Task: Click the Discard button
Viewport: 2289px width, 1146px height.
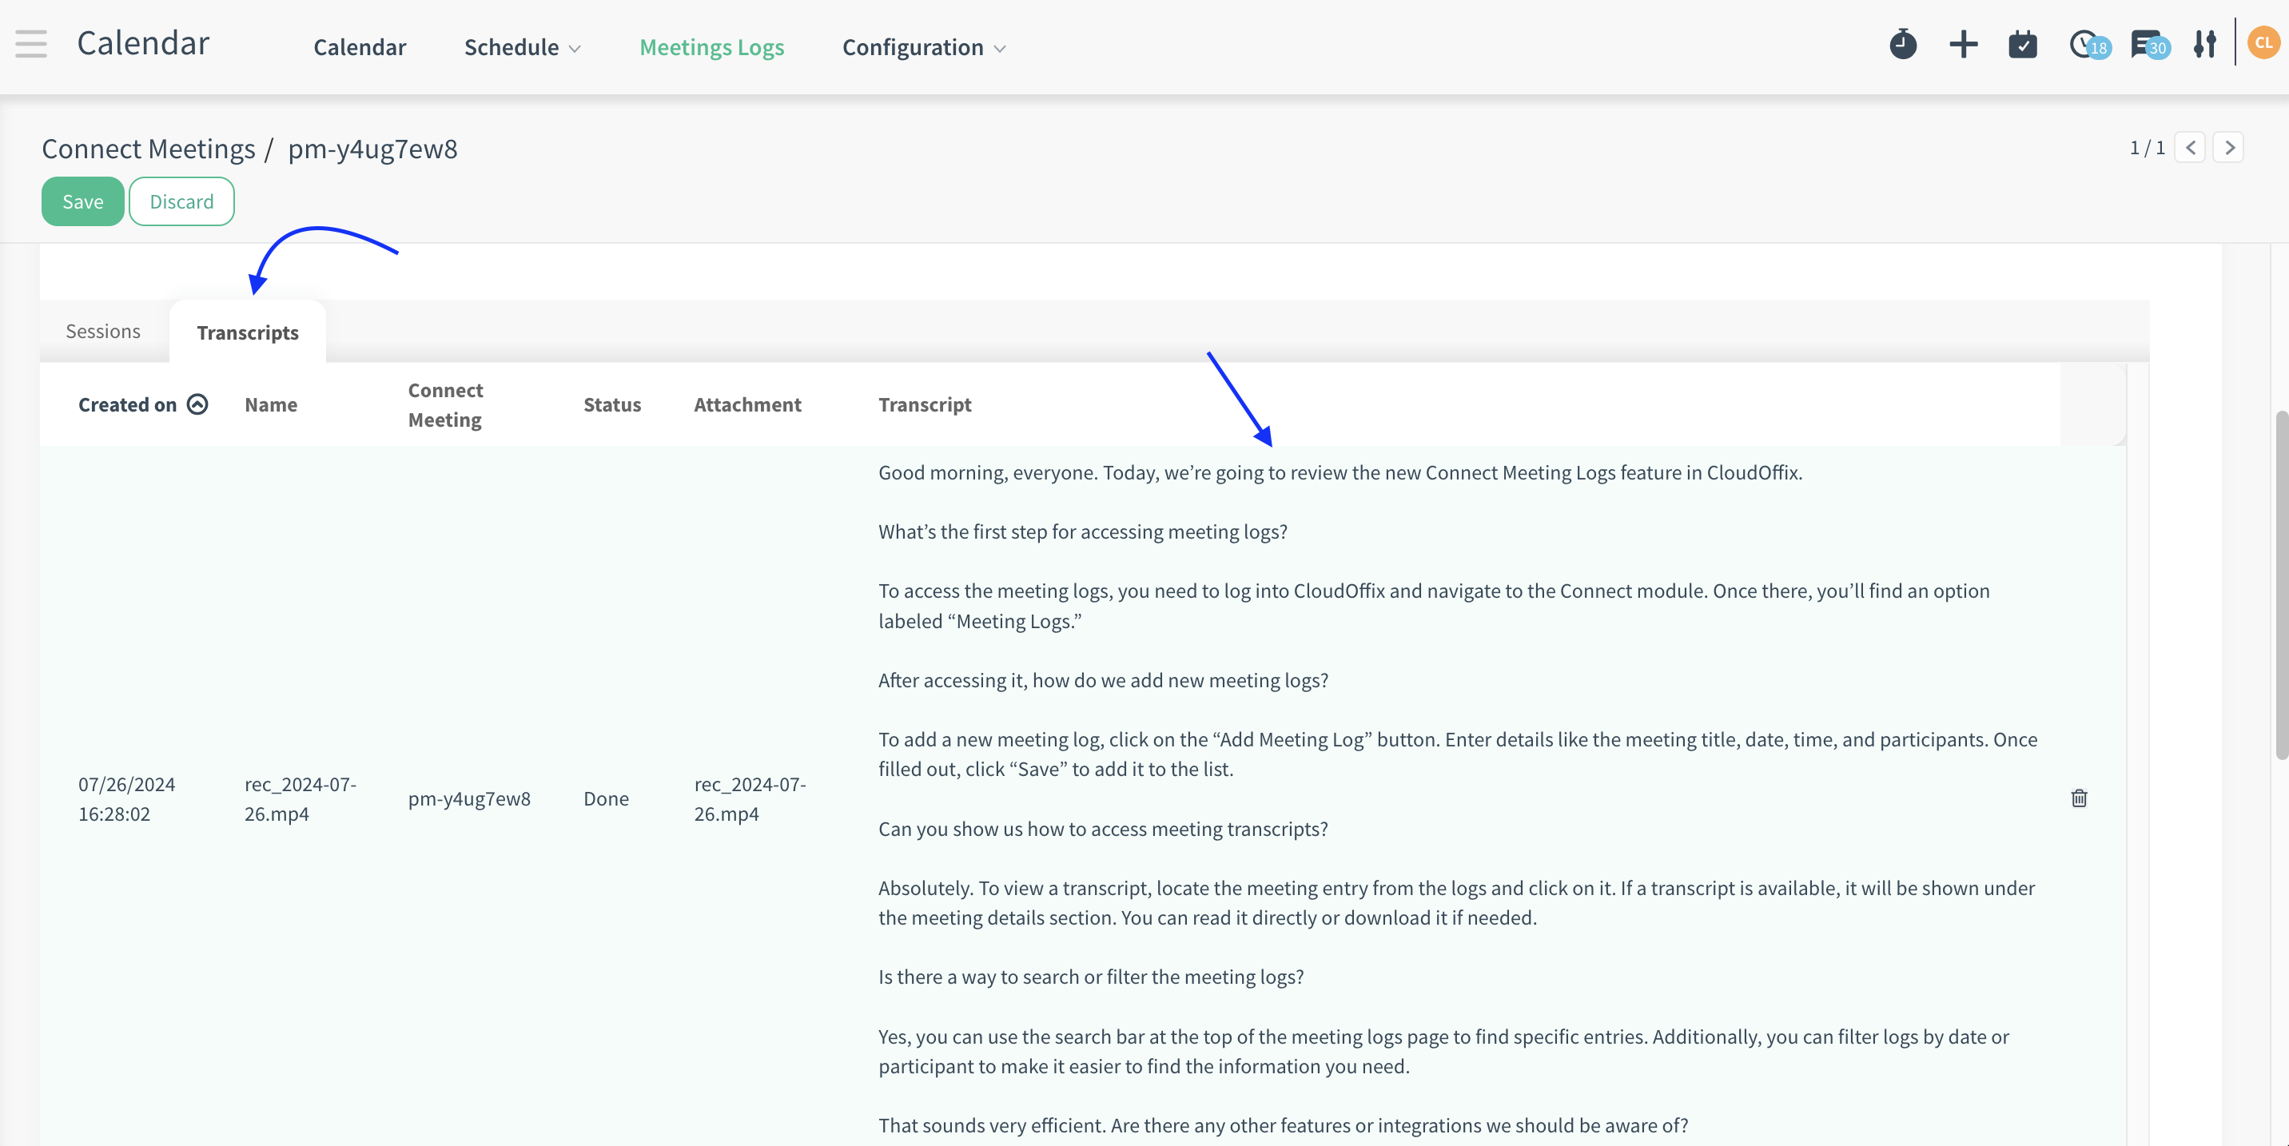Action: pyautogui.click(x=181, y=201)
